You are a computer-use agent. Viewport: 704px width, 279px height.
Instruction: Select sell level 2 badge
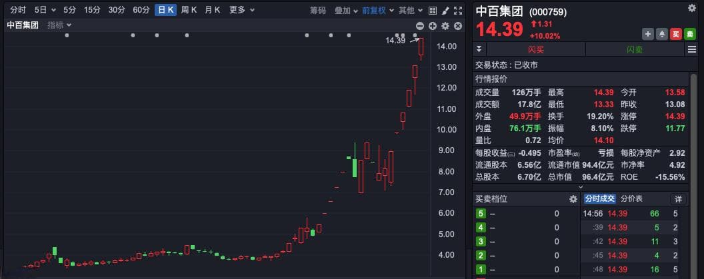click(x=481, y=256)
